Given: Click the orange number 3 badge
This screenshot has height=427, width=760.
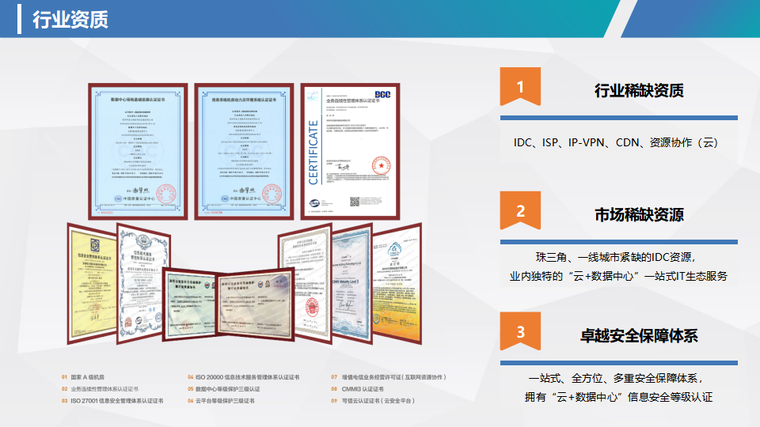Looking at the screenshot, I should click(x=519, y=332).
